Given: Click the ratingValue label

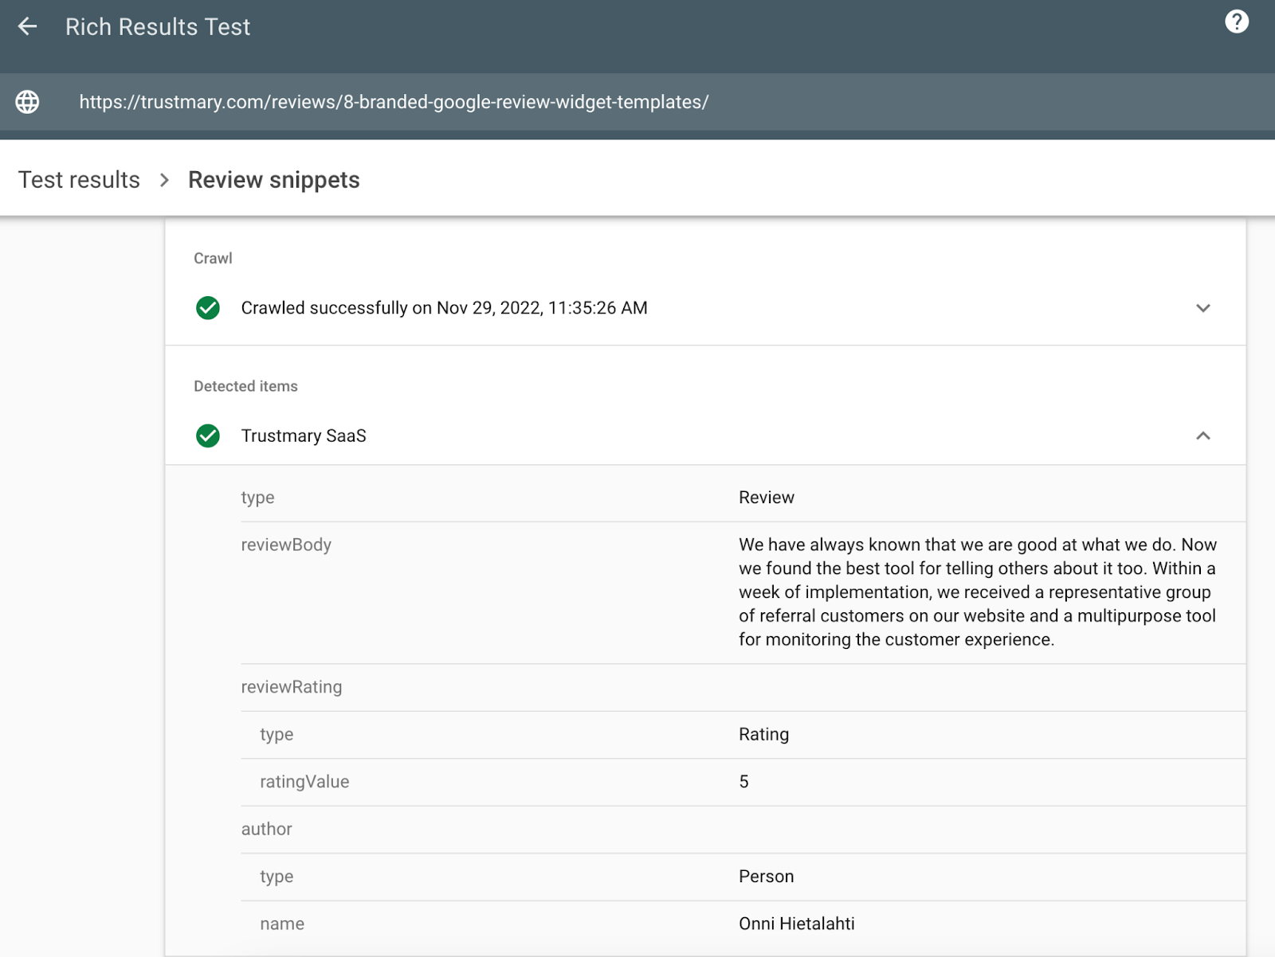Looking at the screenshot, I should click(x=304, y=782).
